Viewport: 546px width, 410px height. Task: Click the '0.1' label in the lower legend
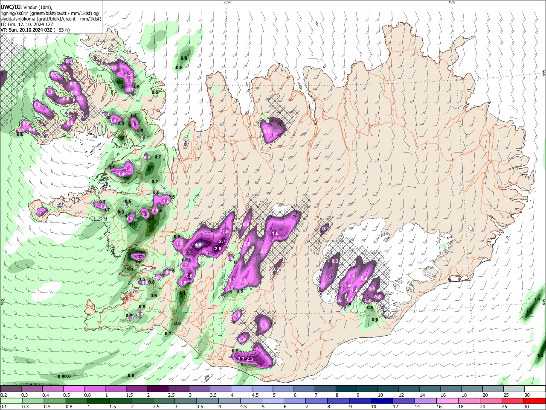coord(4,407)
